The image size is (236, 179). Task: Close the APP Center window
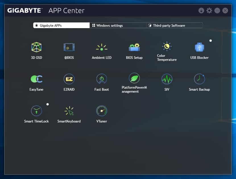pos(225,11)
